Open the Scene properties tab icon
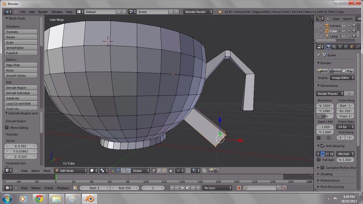 pos(340,47)
